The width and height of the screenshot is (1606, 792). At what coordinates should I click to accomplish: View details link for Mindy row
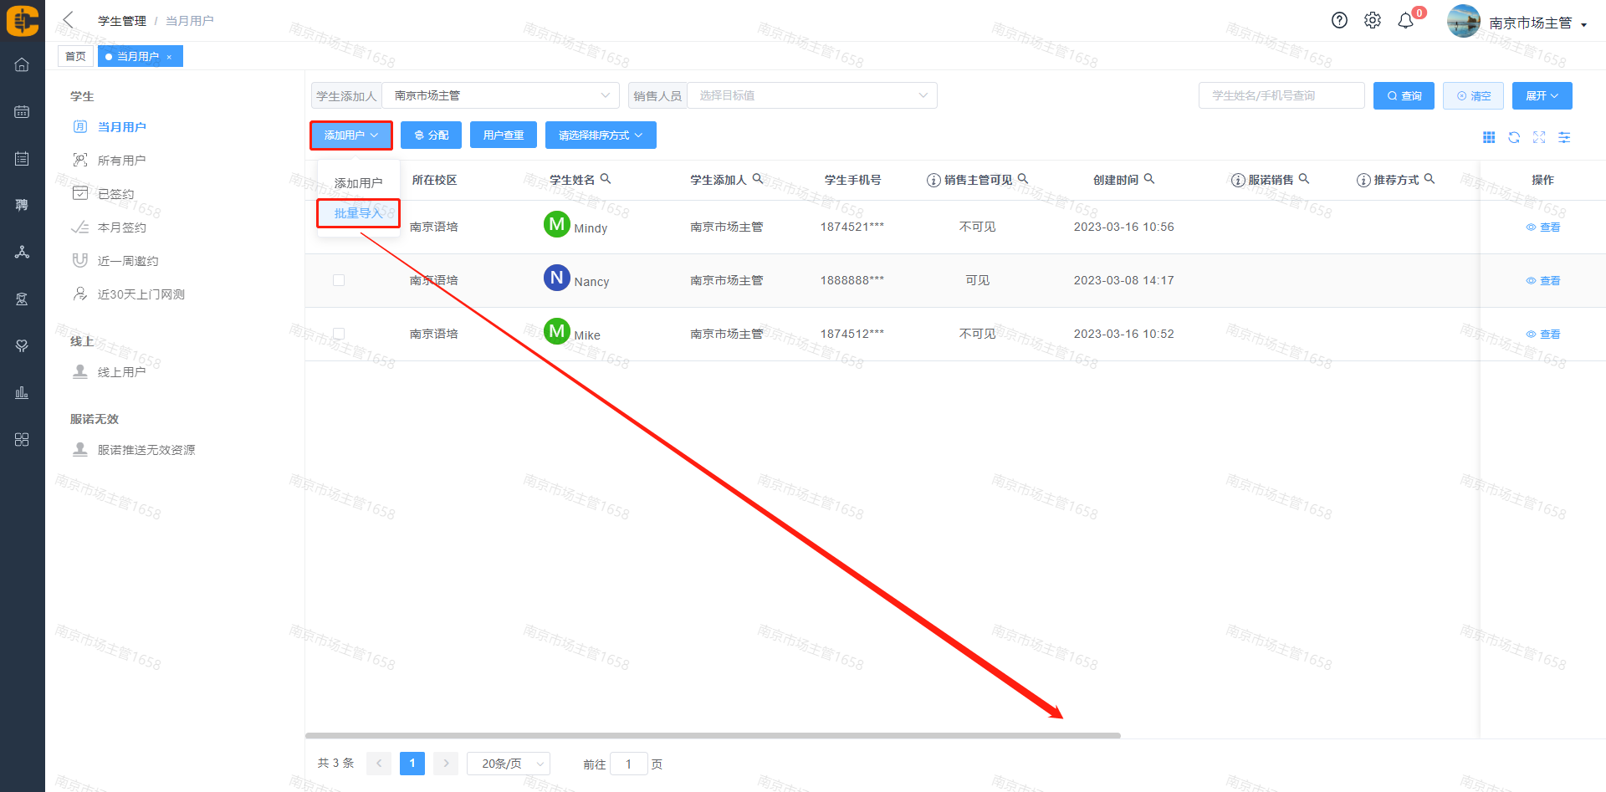pos(1543,227)
